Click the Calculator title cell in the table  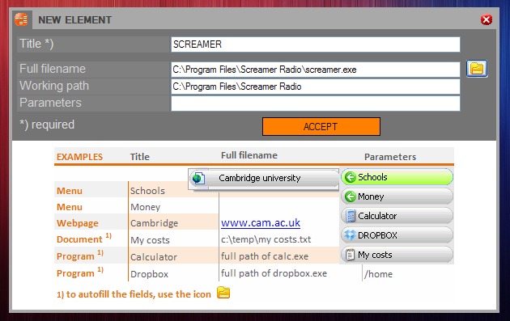click(154, 257)
